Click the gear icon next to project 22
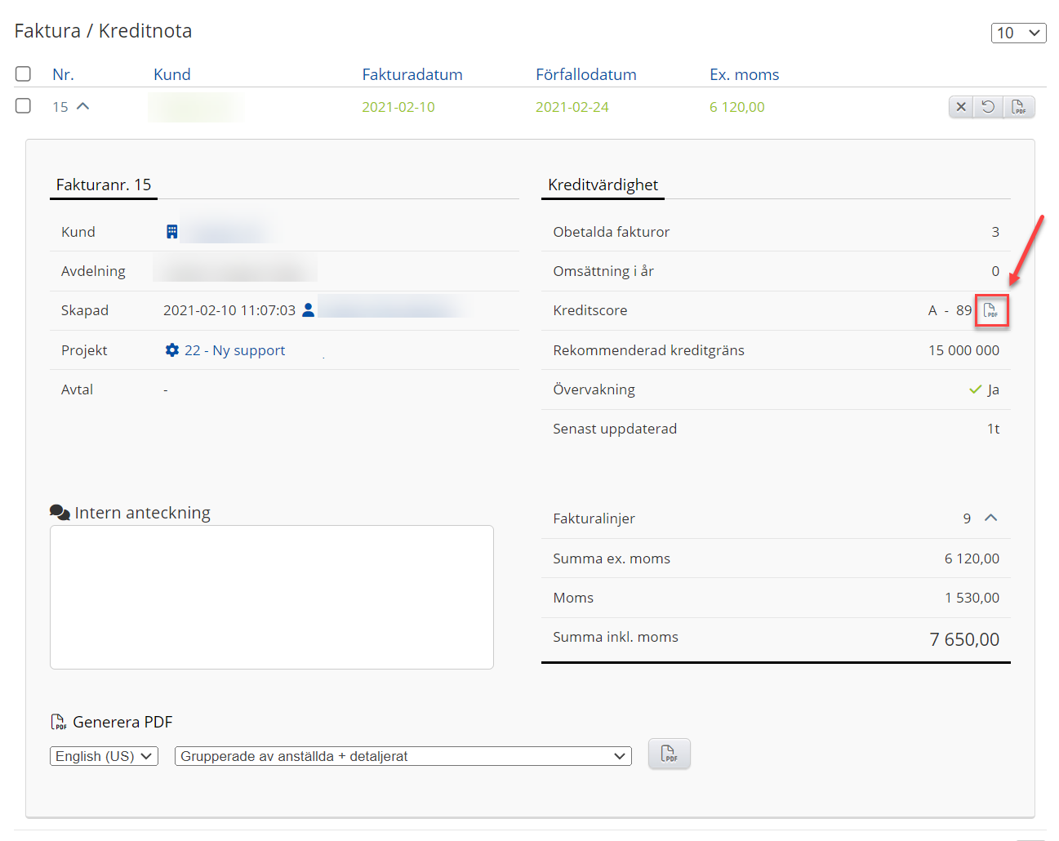1059x841 pixels. (x=171, y=350)
